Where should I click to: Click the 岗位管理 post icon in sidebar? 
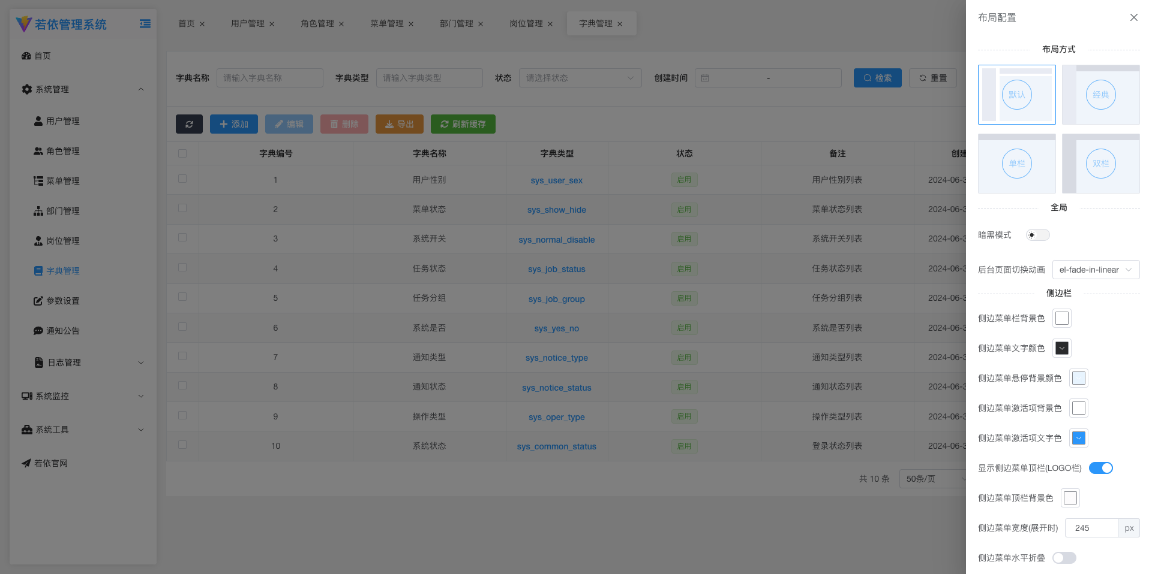coord(38,241)
